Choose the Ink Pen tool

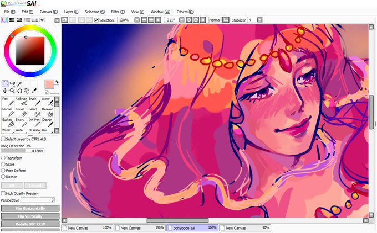point(34,123)
